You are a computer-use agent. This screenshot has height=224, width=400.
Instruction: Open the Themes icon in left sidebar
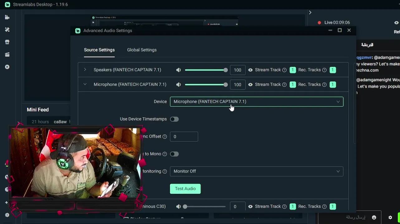(x=7, y=30)
